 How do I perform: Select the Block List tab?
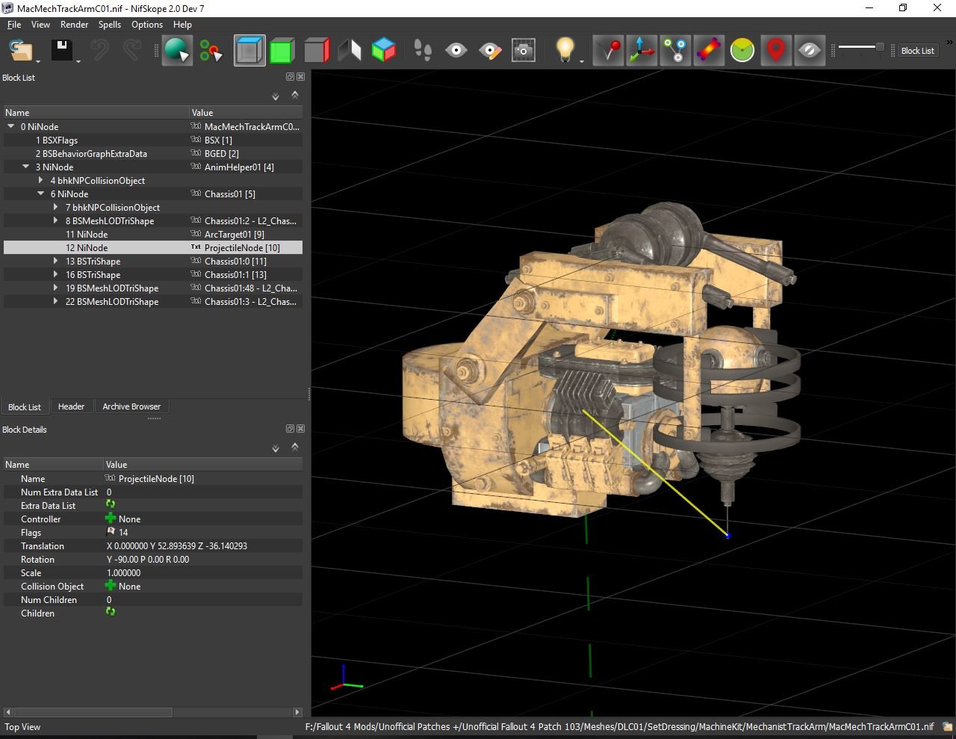click(25, 407)
